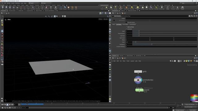The height and width of the screenshot is (111, 198).
Task: Select the Sphere shelf tool
Action: [6, 8]
